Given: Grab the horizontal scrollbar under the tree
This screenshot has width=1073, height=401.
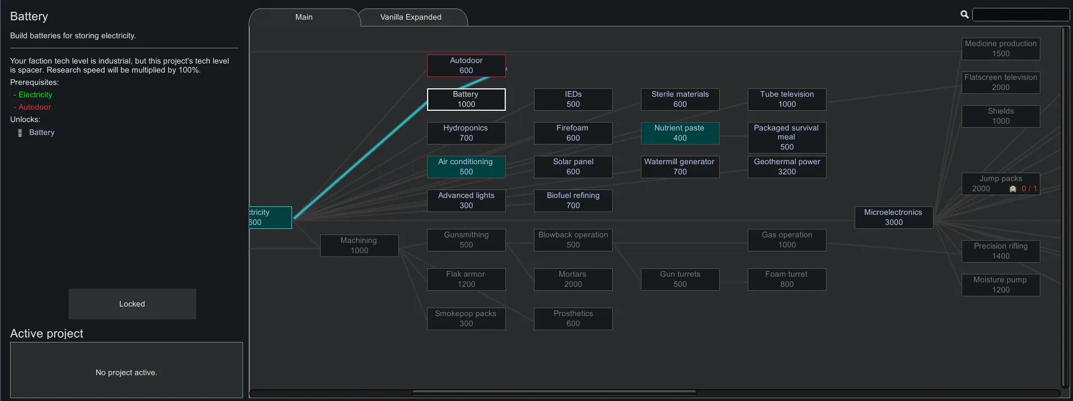Looking at the screenshot, I should [554, 393].
